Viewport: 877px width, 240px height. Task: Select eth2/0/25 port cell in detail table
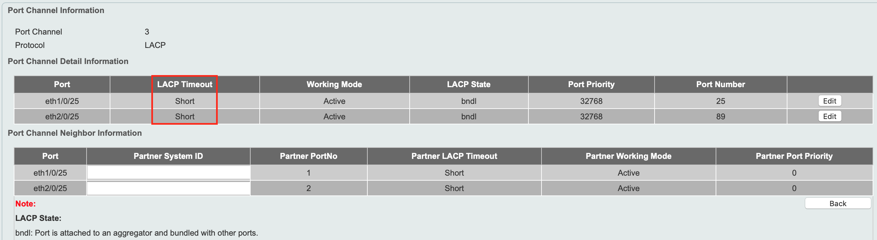(62, 116)
